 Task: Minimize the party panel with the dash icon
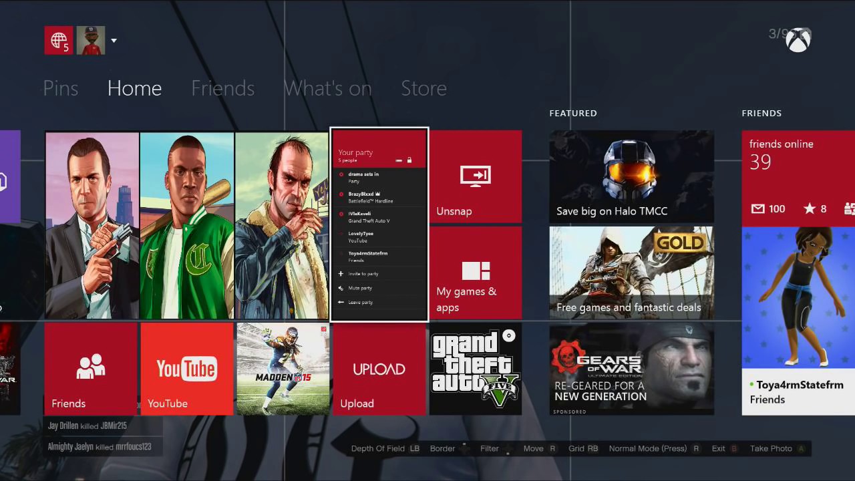click(399, 161)
